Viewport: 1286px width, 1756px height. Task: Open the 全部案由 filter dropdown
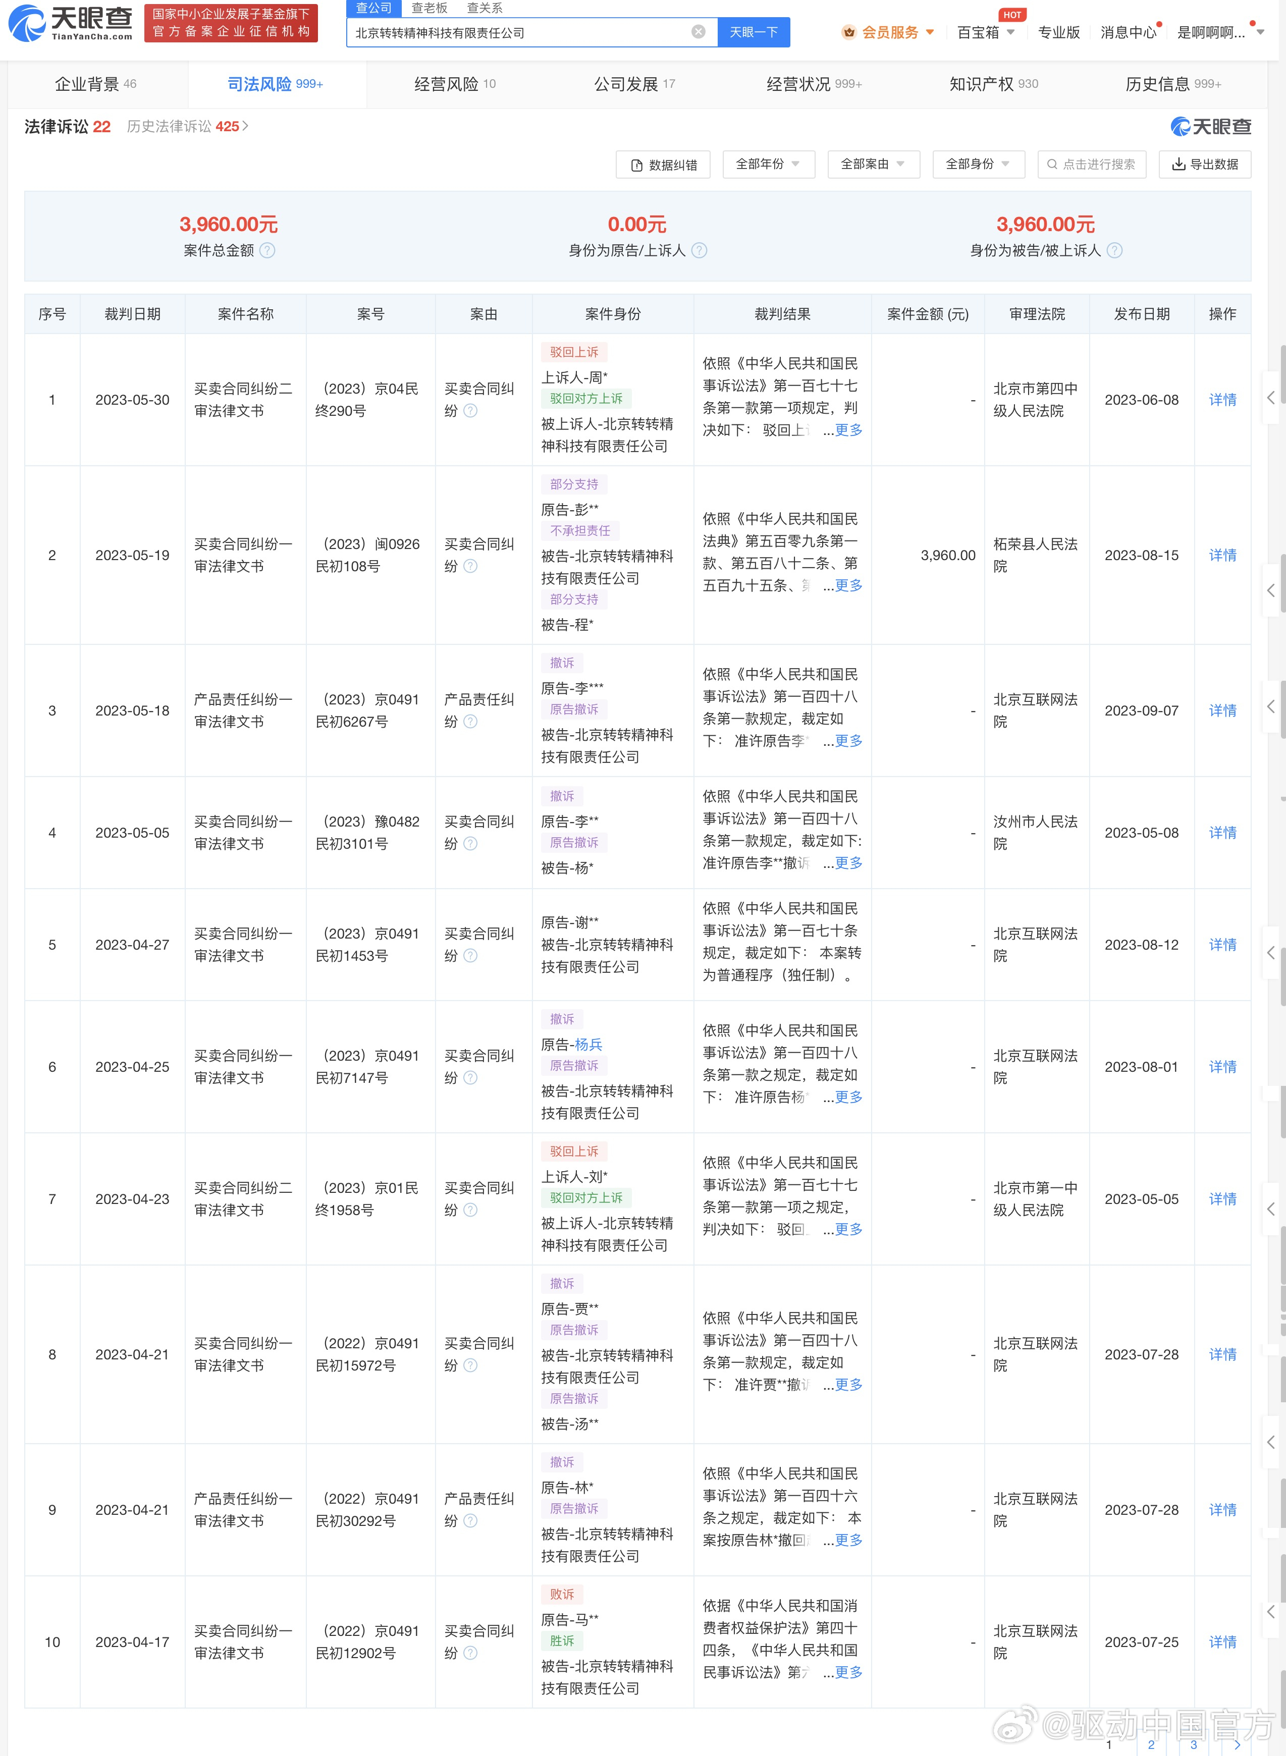(874, 164)
